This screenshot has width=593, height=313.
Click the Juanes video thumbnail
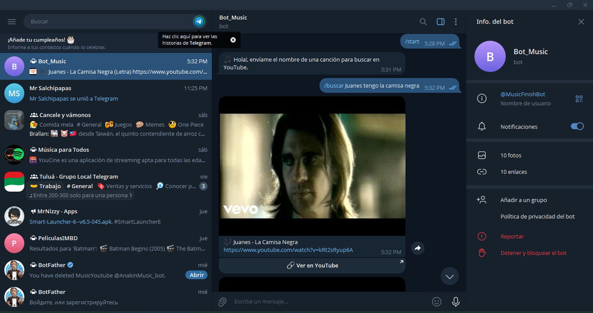(x=312, y=166)
